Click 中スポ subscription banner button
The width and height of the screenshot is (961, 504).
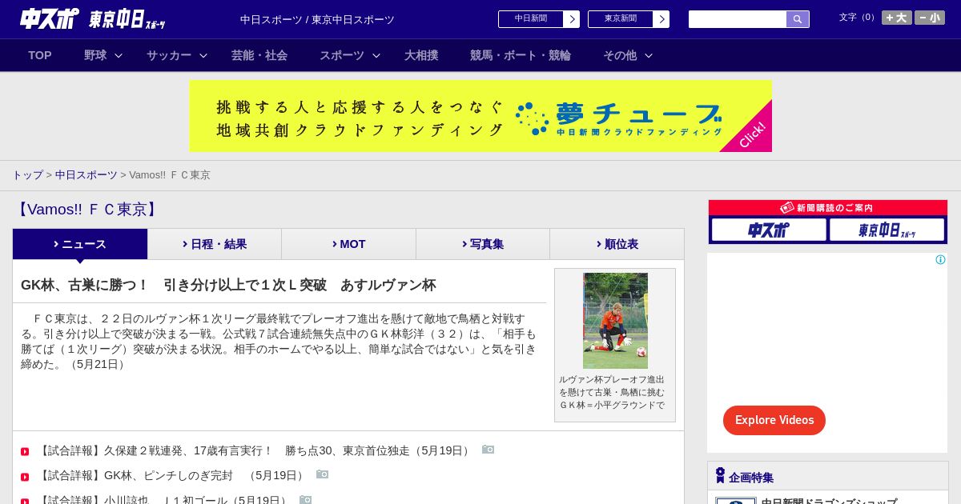coord(769,230)
